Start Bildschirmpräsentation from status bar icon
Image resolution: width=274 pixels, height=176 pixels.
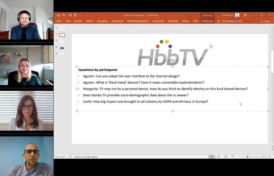point(233,157)
